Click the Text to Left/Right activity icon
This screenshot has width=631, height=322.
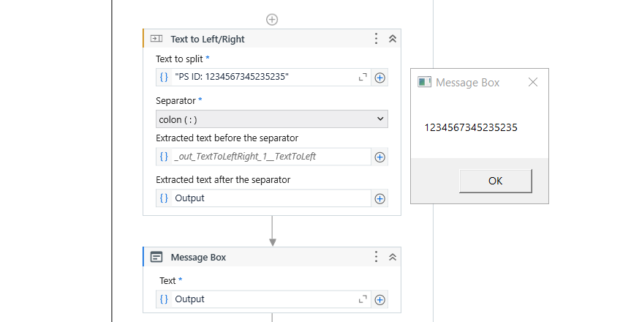click(x=156, y=39)
